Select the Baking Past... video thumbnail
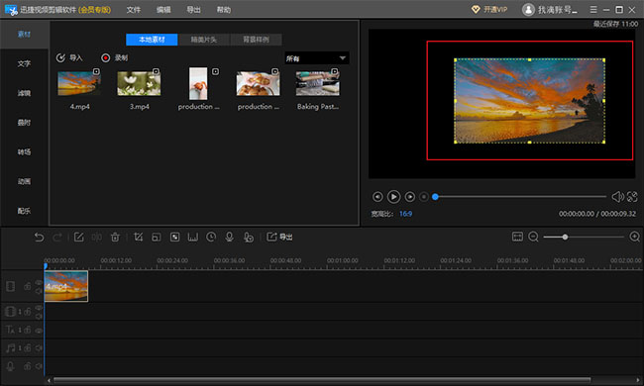 tap(317, 83)
